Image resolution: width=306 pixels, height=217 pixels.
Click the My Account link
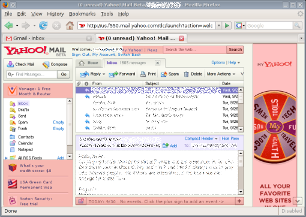104,55
